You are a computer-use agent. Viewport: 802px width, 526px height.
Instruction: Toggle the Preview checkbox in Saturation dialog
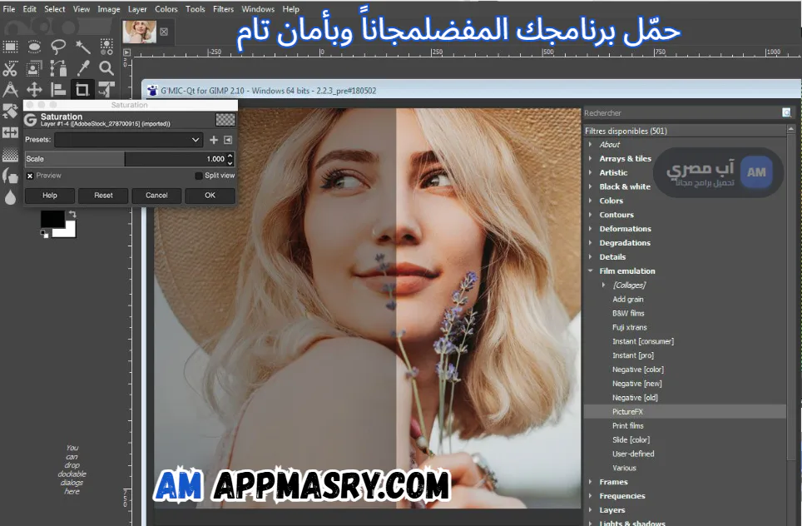tap(30, 176)
